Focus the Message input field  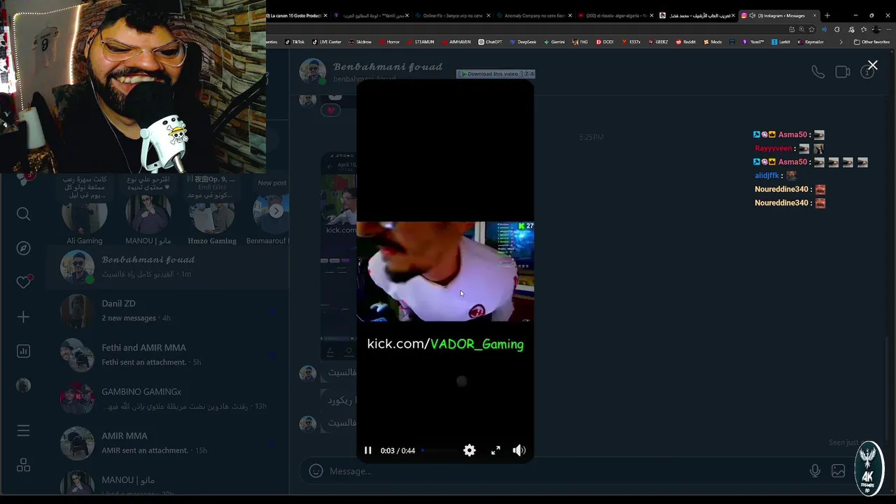(567, 471)
